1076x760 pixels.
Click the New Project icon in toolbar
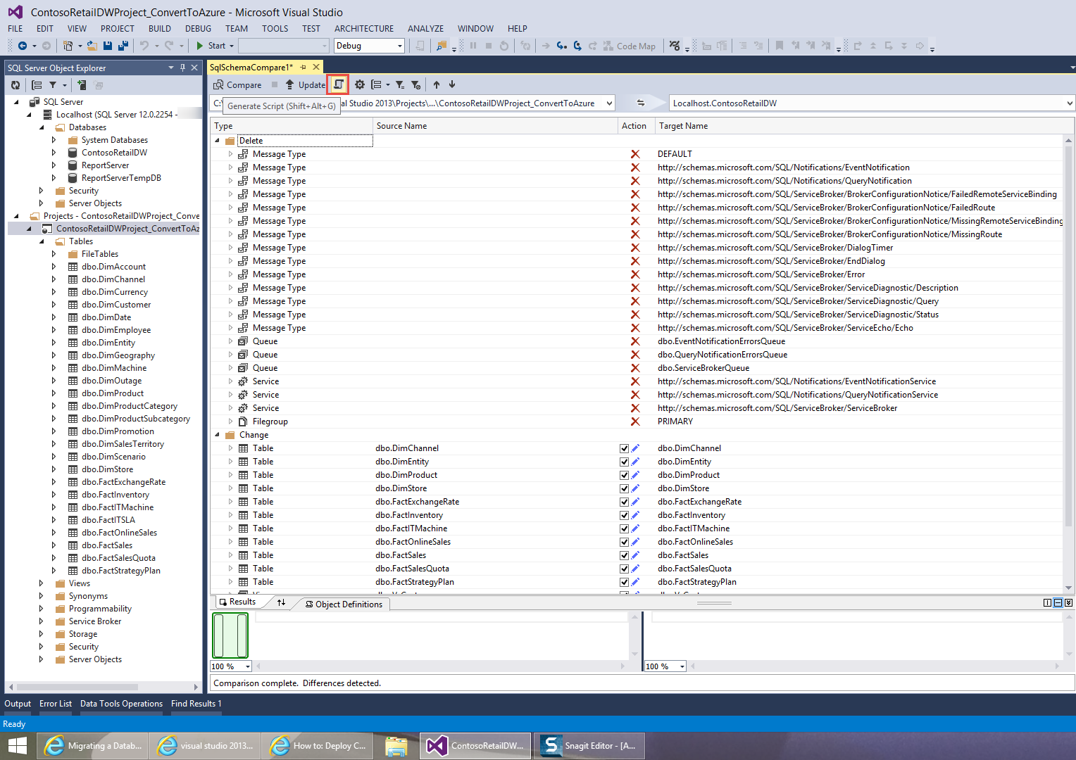coord(68,46)
